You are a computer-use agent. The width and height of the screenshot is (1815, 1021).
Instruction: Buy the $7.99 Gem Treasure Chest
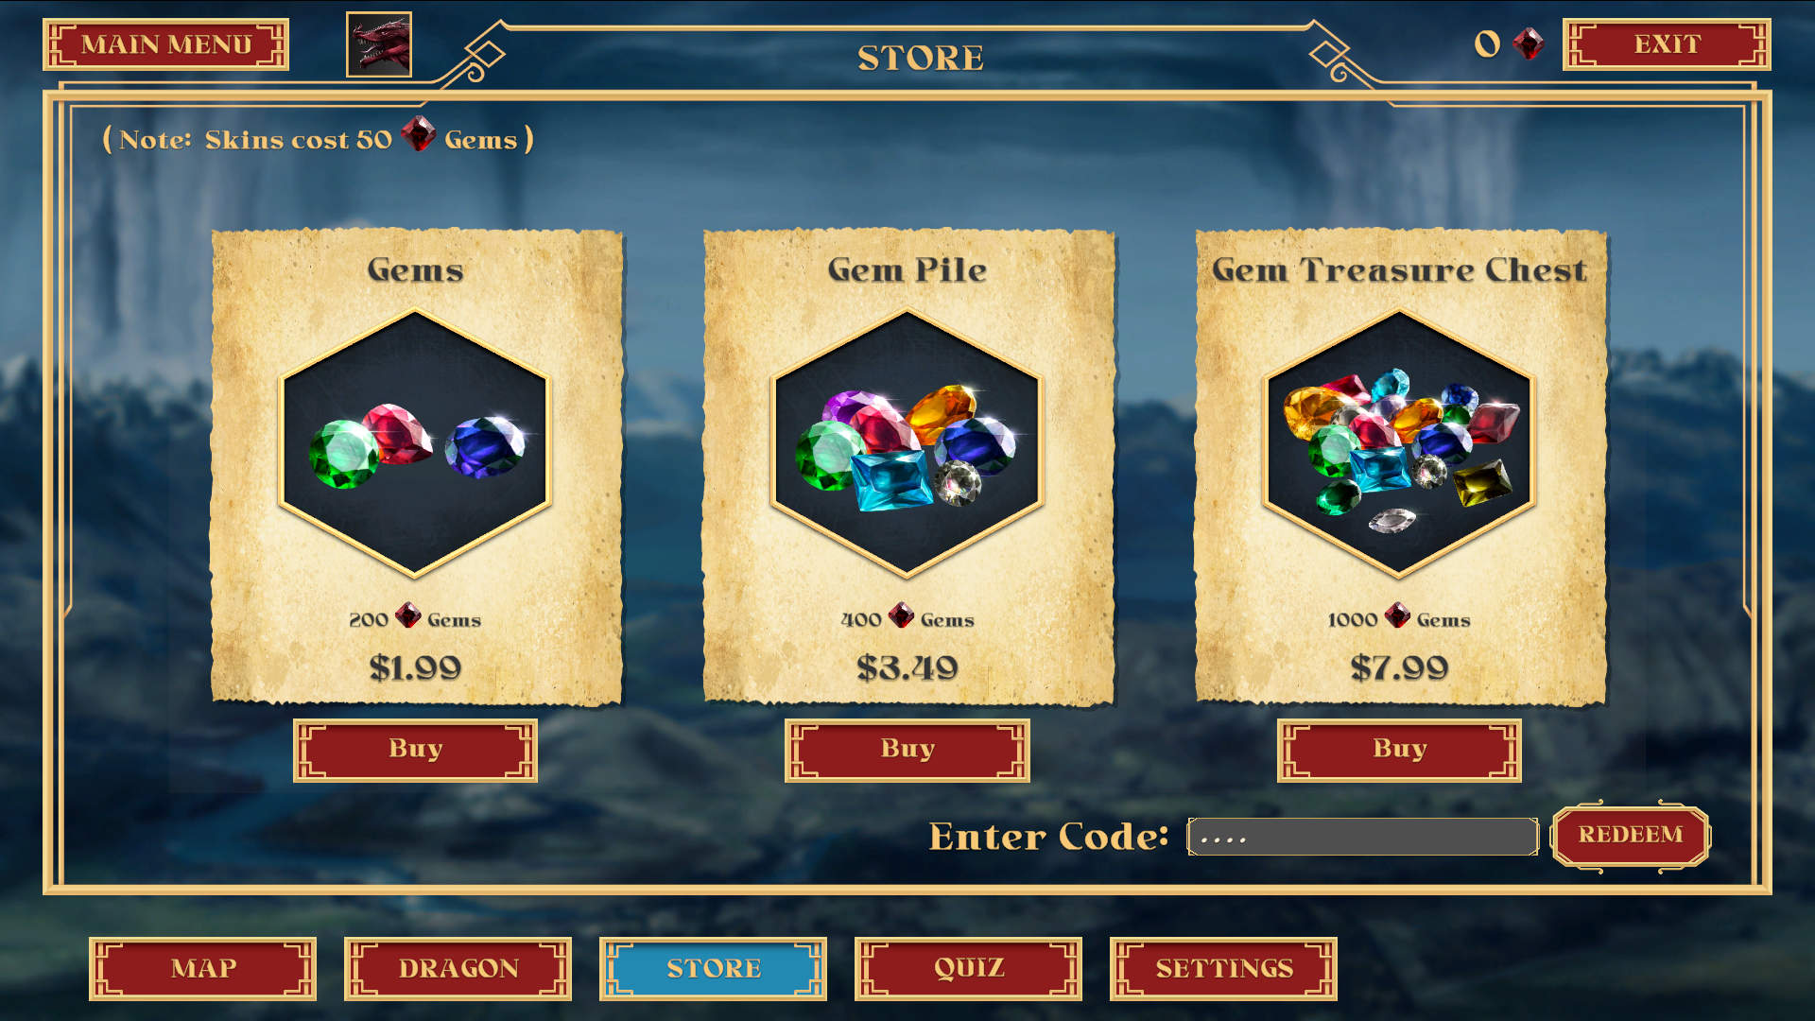click(1399, 751)
